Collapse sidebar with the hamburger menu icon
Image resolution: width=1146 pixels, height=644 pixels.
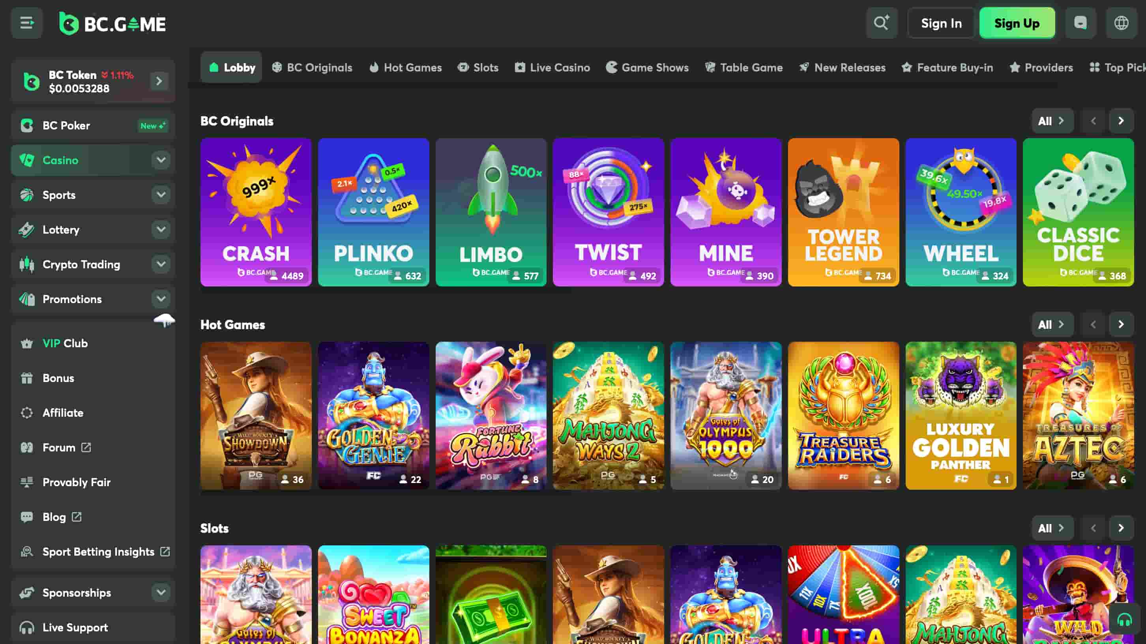click(x=27, y=22)
